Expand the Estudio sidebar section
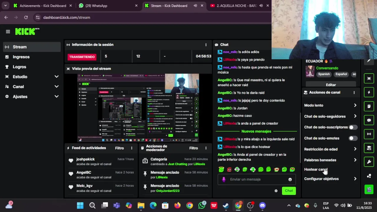The width and height of the screenshot is (377, 212). pos(57,77)
